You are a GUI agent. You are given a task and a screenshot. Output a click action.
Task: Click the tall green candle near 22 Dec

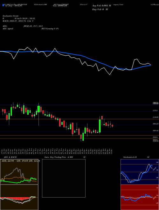100,126
